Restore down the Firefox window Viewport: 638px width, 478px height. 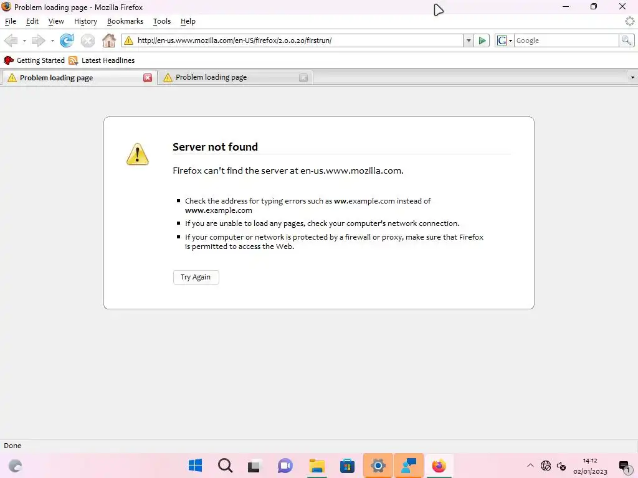point(594,6)
